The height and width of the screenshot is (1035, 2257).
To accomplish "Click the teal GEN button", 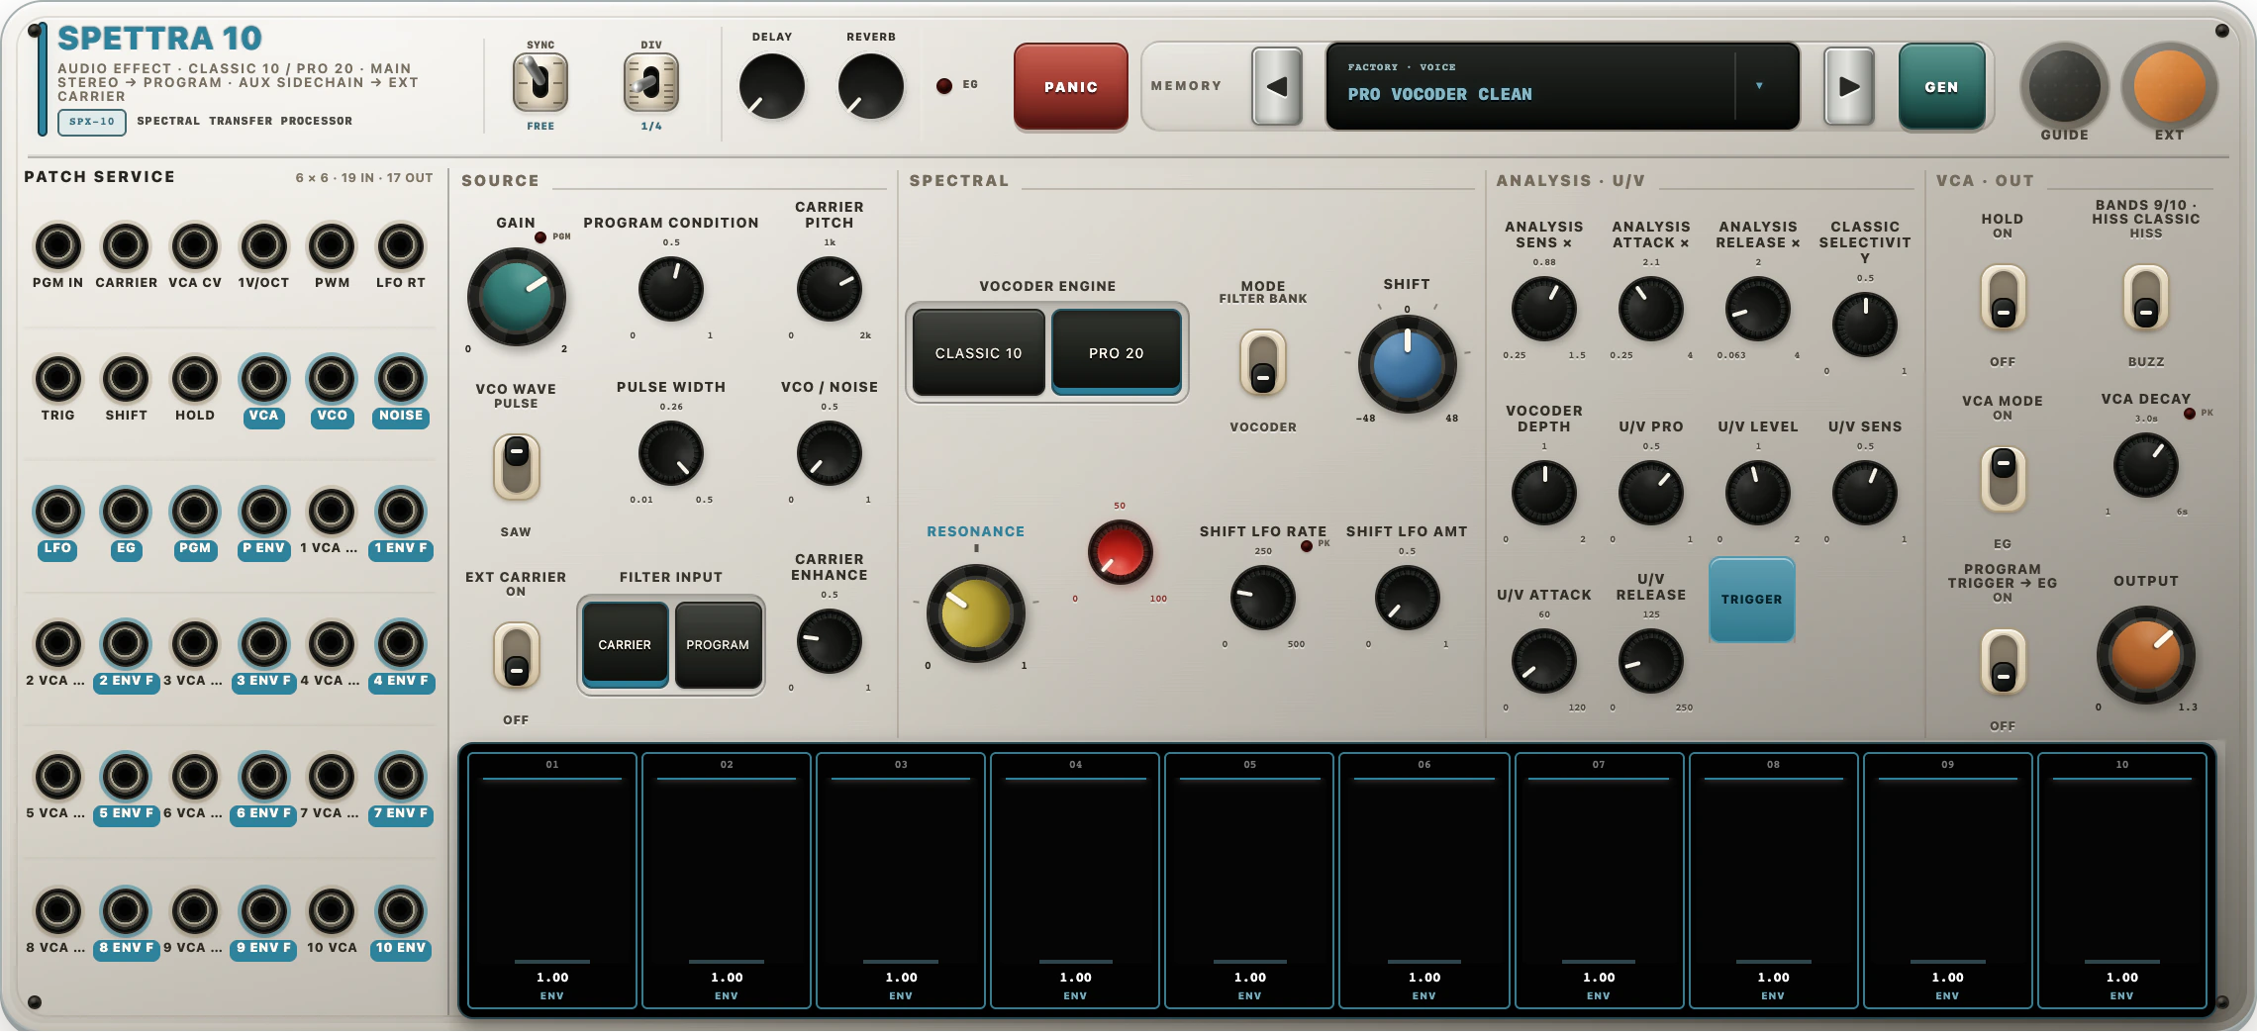I will click(1941, 87).
